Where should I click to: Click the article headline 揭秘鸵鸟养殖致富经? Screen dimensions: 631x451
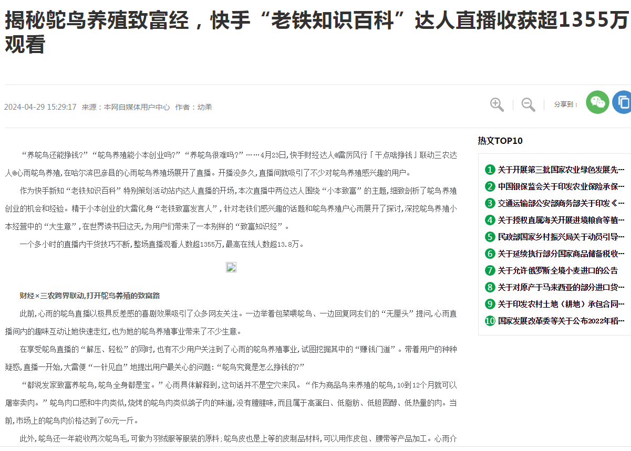[316, 33]
